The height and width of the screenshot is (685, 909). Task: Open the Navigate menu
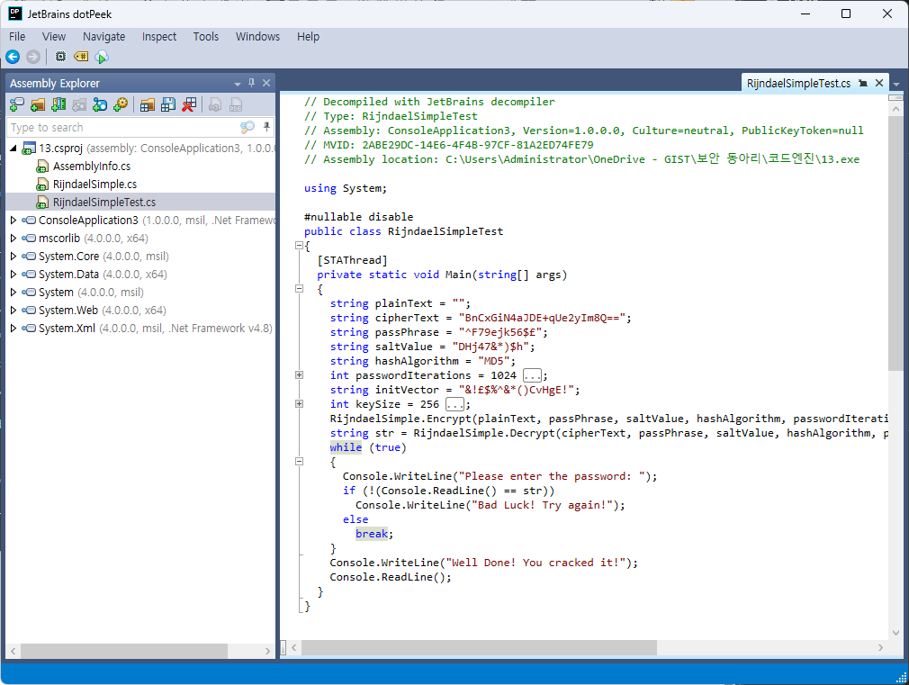(103, 37)
